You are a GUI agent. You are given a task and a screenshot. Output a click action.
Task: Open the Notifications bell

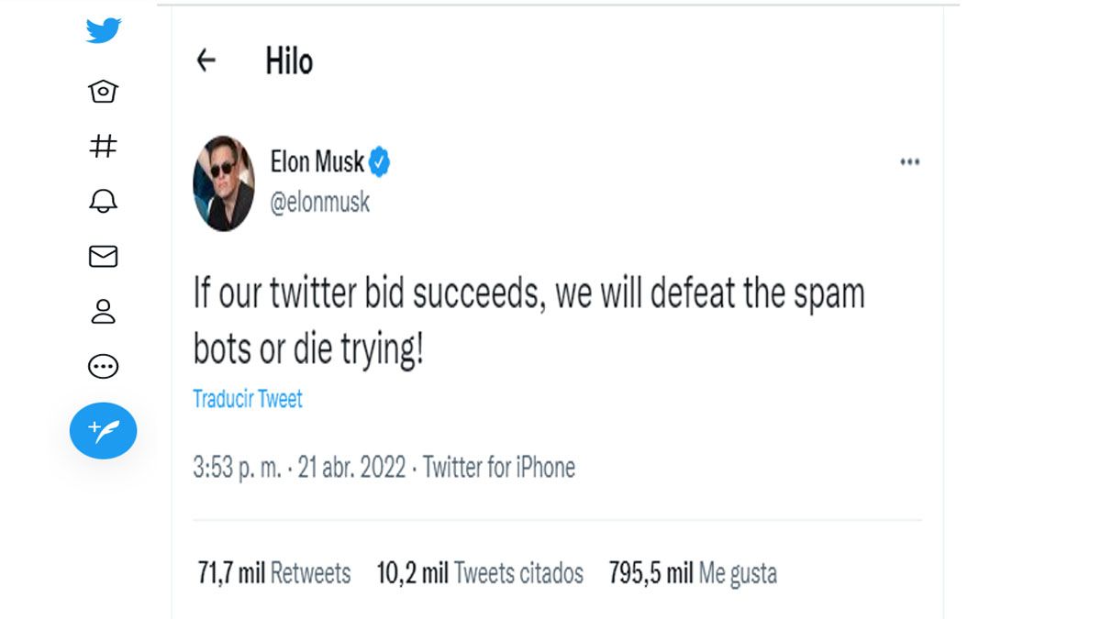coord(103,202)
